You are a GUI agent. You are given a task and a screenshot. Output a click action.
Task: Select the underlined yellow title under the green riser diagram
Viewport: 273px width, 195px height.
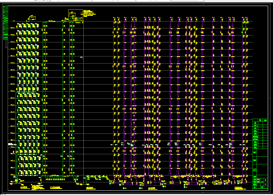click(x=56, y=188)
